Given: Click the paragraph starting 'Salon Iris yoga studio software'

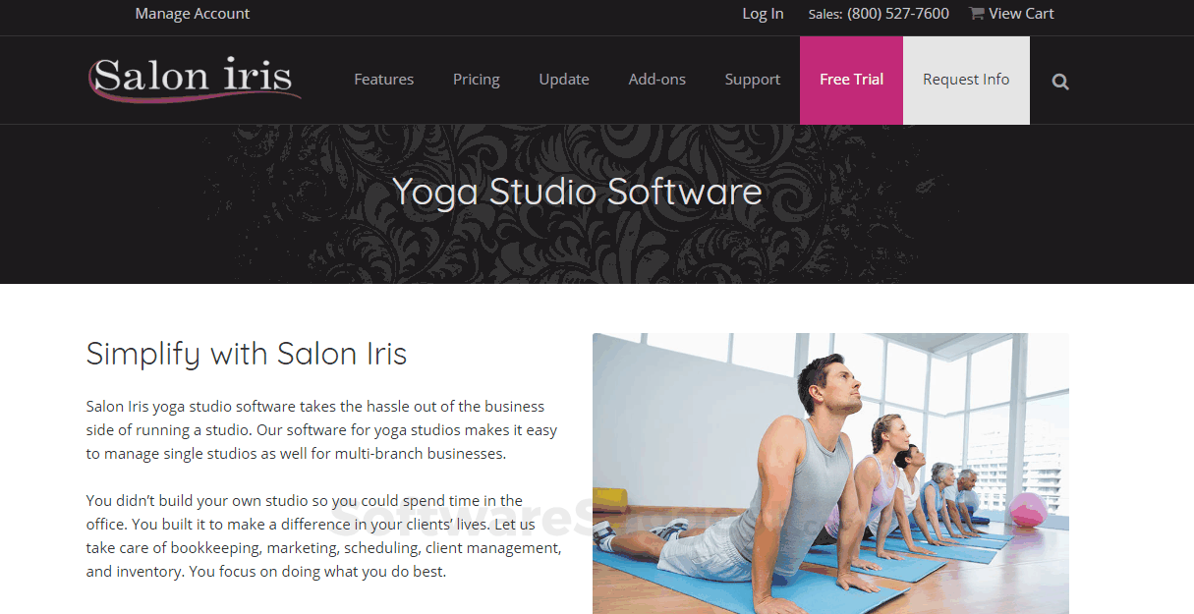Looking at the screenshot, I should point(321,430).
